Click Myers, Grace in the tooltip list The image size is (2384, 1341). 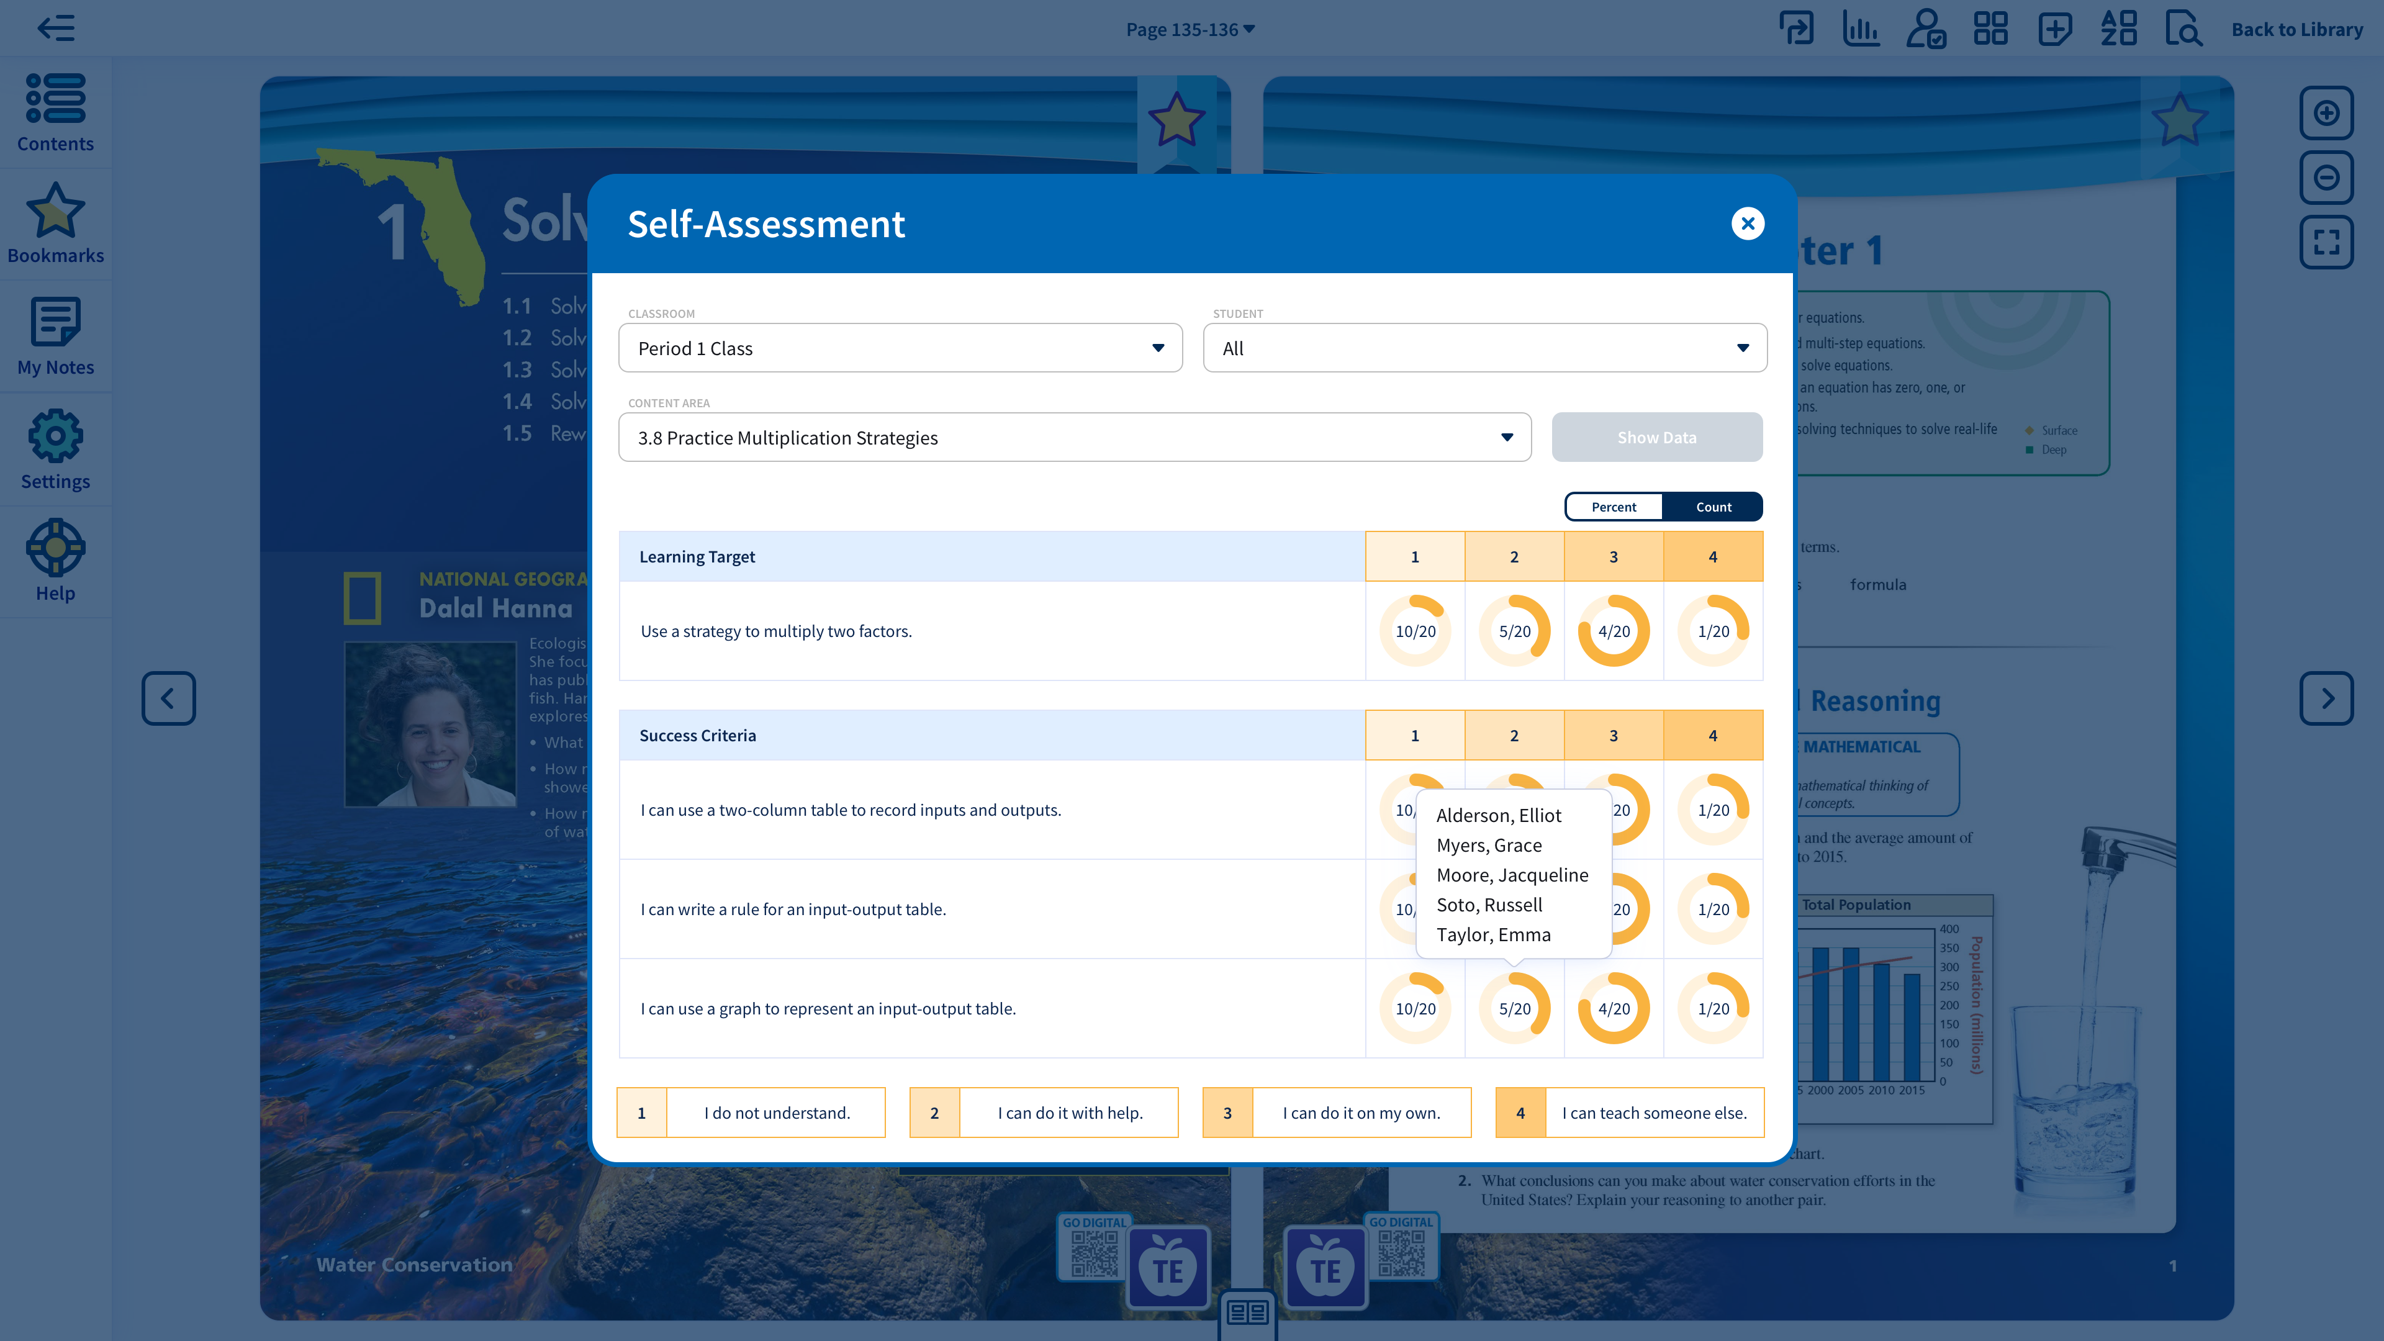[1489, 845]
